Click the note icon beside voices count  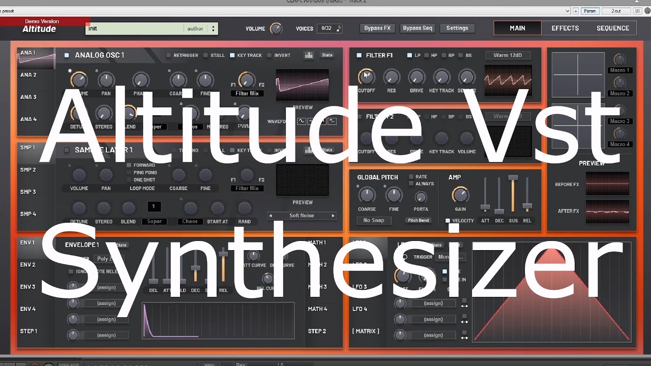[x=339, y=28]
